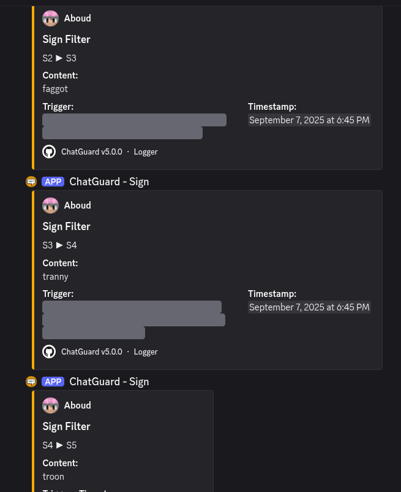The height and width of the screenshot is (492, 401).
Task: Click Aboud author name in S4 ► S5 embed
Action: pos(78,406)
